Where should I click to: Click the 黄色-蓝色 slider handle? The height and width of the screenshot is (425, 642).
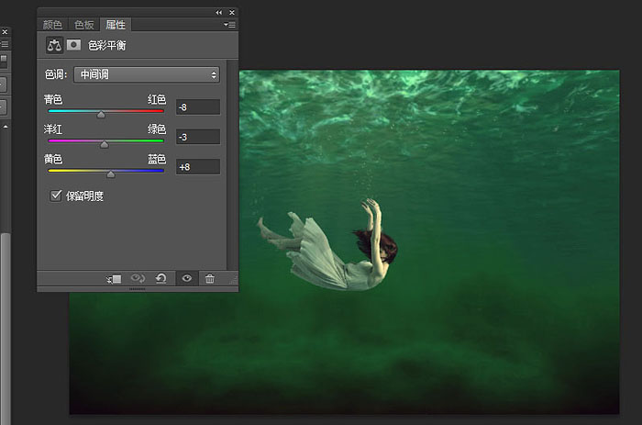click(111, 174)
